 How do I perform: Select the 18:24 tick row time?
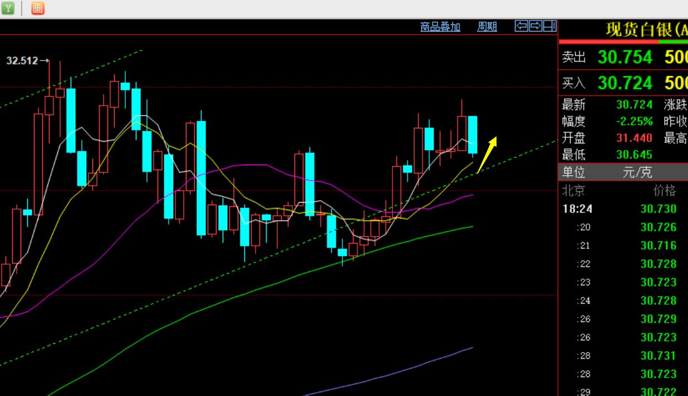pos(577,209)
